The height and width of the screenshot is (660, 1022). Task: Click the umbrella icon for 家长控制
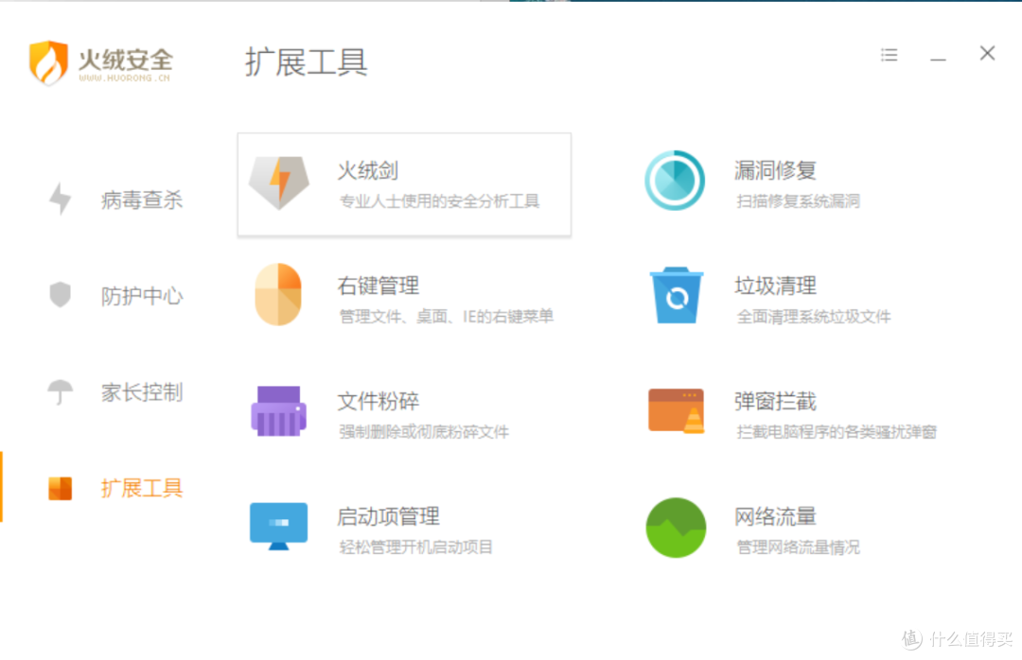(x=60, y=391)
